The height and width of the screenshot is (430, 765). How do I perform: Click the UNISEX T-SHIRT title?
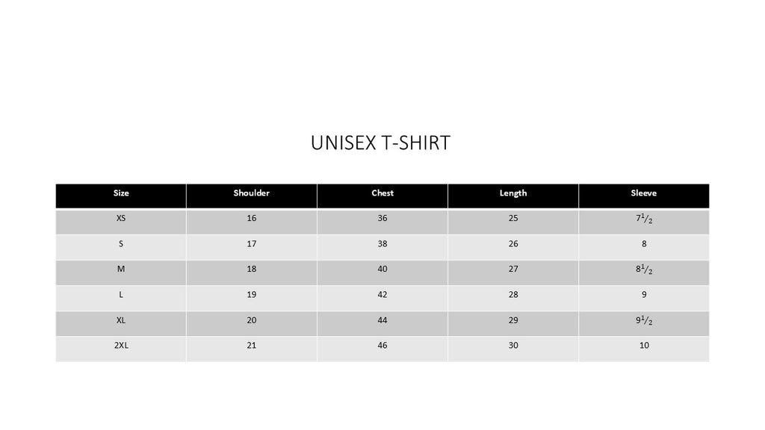click(x=380, y=143)
